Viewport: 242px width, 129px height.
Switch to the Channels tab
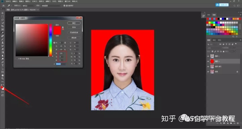pyautogui.click(x=214, y=40)
